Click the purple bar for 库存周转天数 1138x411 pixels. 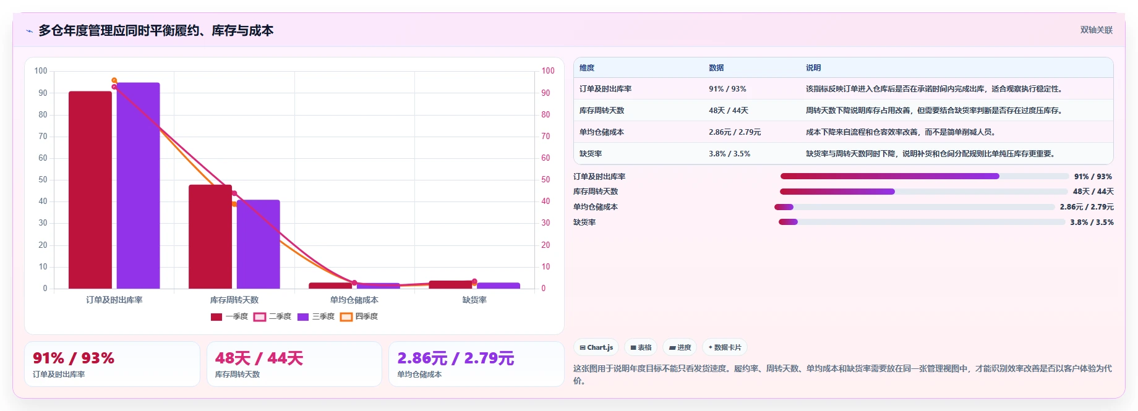point(258,244)
